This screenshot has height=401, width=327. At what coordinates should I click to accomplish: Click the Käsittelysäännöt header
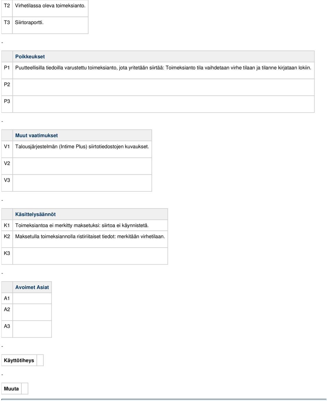click(x=35, y=214)
